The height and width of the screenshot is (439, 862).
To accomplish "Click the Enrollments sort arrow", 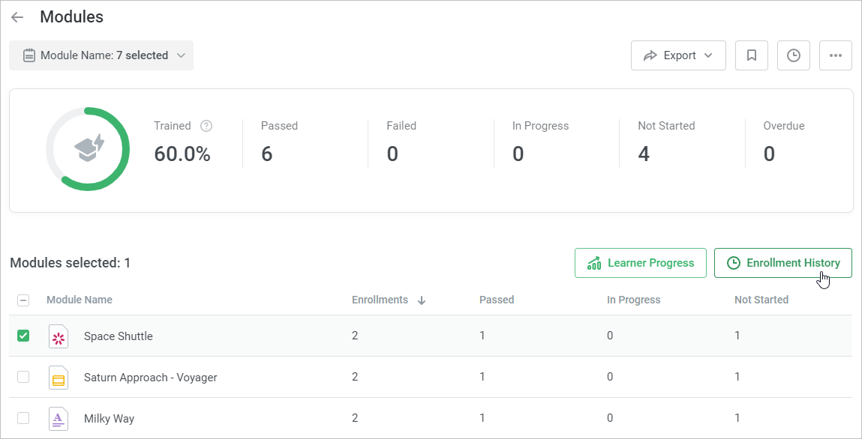I will click(x=422, y=300).
